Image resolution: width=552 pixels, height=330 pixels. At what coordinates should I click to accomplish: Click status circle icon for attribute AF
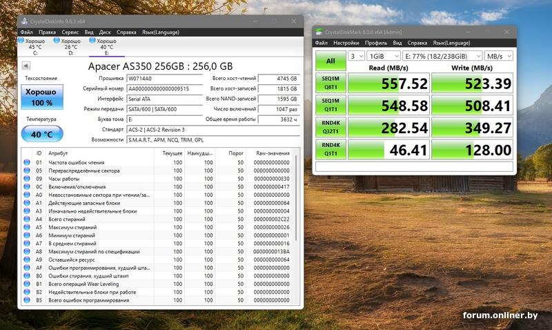[x=27, y=268]
